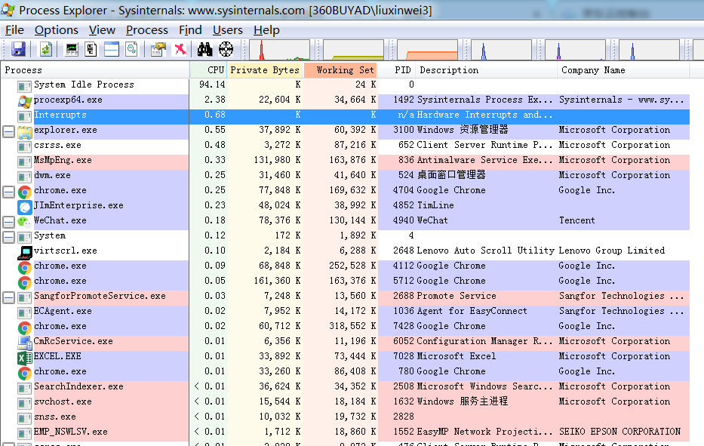Select the csrss.exe PID 652 row
This screenshot has height=446, width=704.
click(x=345, y=146)
